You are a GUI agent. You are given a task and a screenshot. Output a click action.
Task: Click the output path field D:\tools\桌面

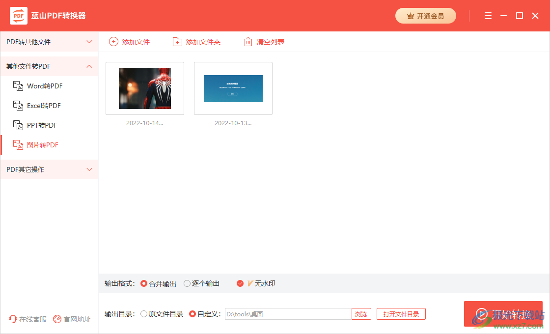288,314
